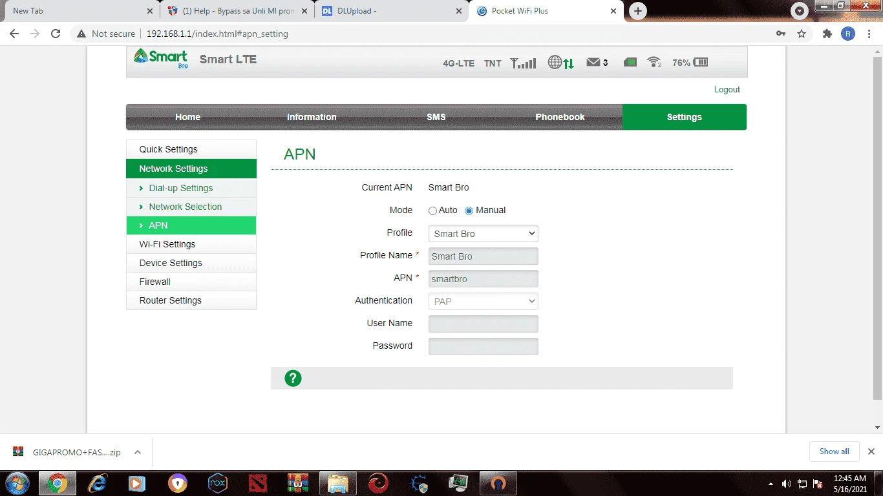
Task: Open the SMS tab
Action: pos(436,117)
